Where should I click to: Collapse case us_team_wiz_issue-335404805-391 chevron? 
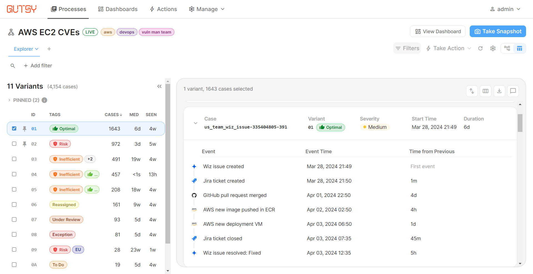tap(196, 123)
